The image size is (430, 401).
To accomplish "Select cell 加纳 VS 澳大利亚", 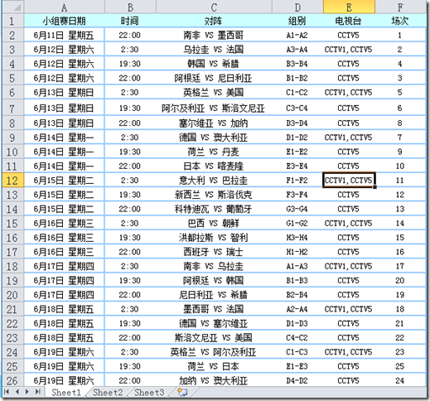I will [214, 381].
